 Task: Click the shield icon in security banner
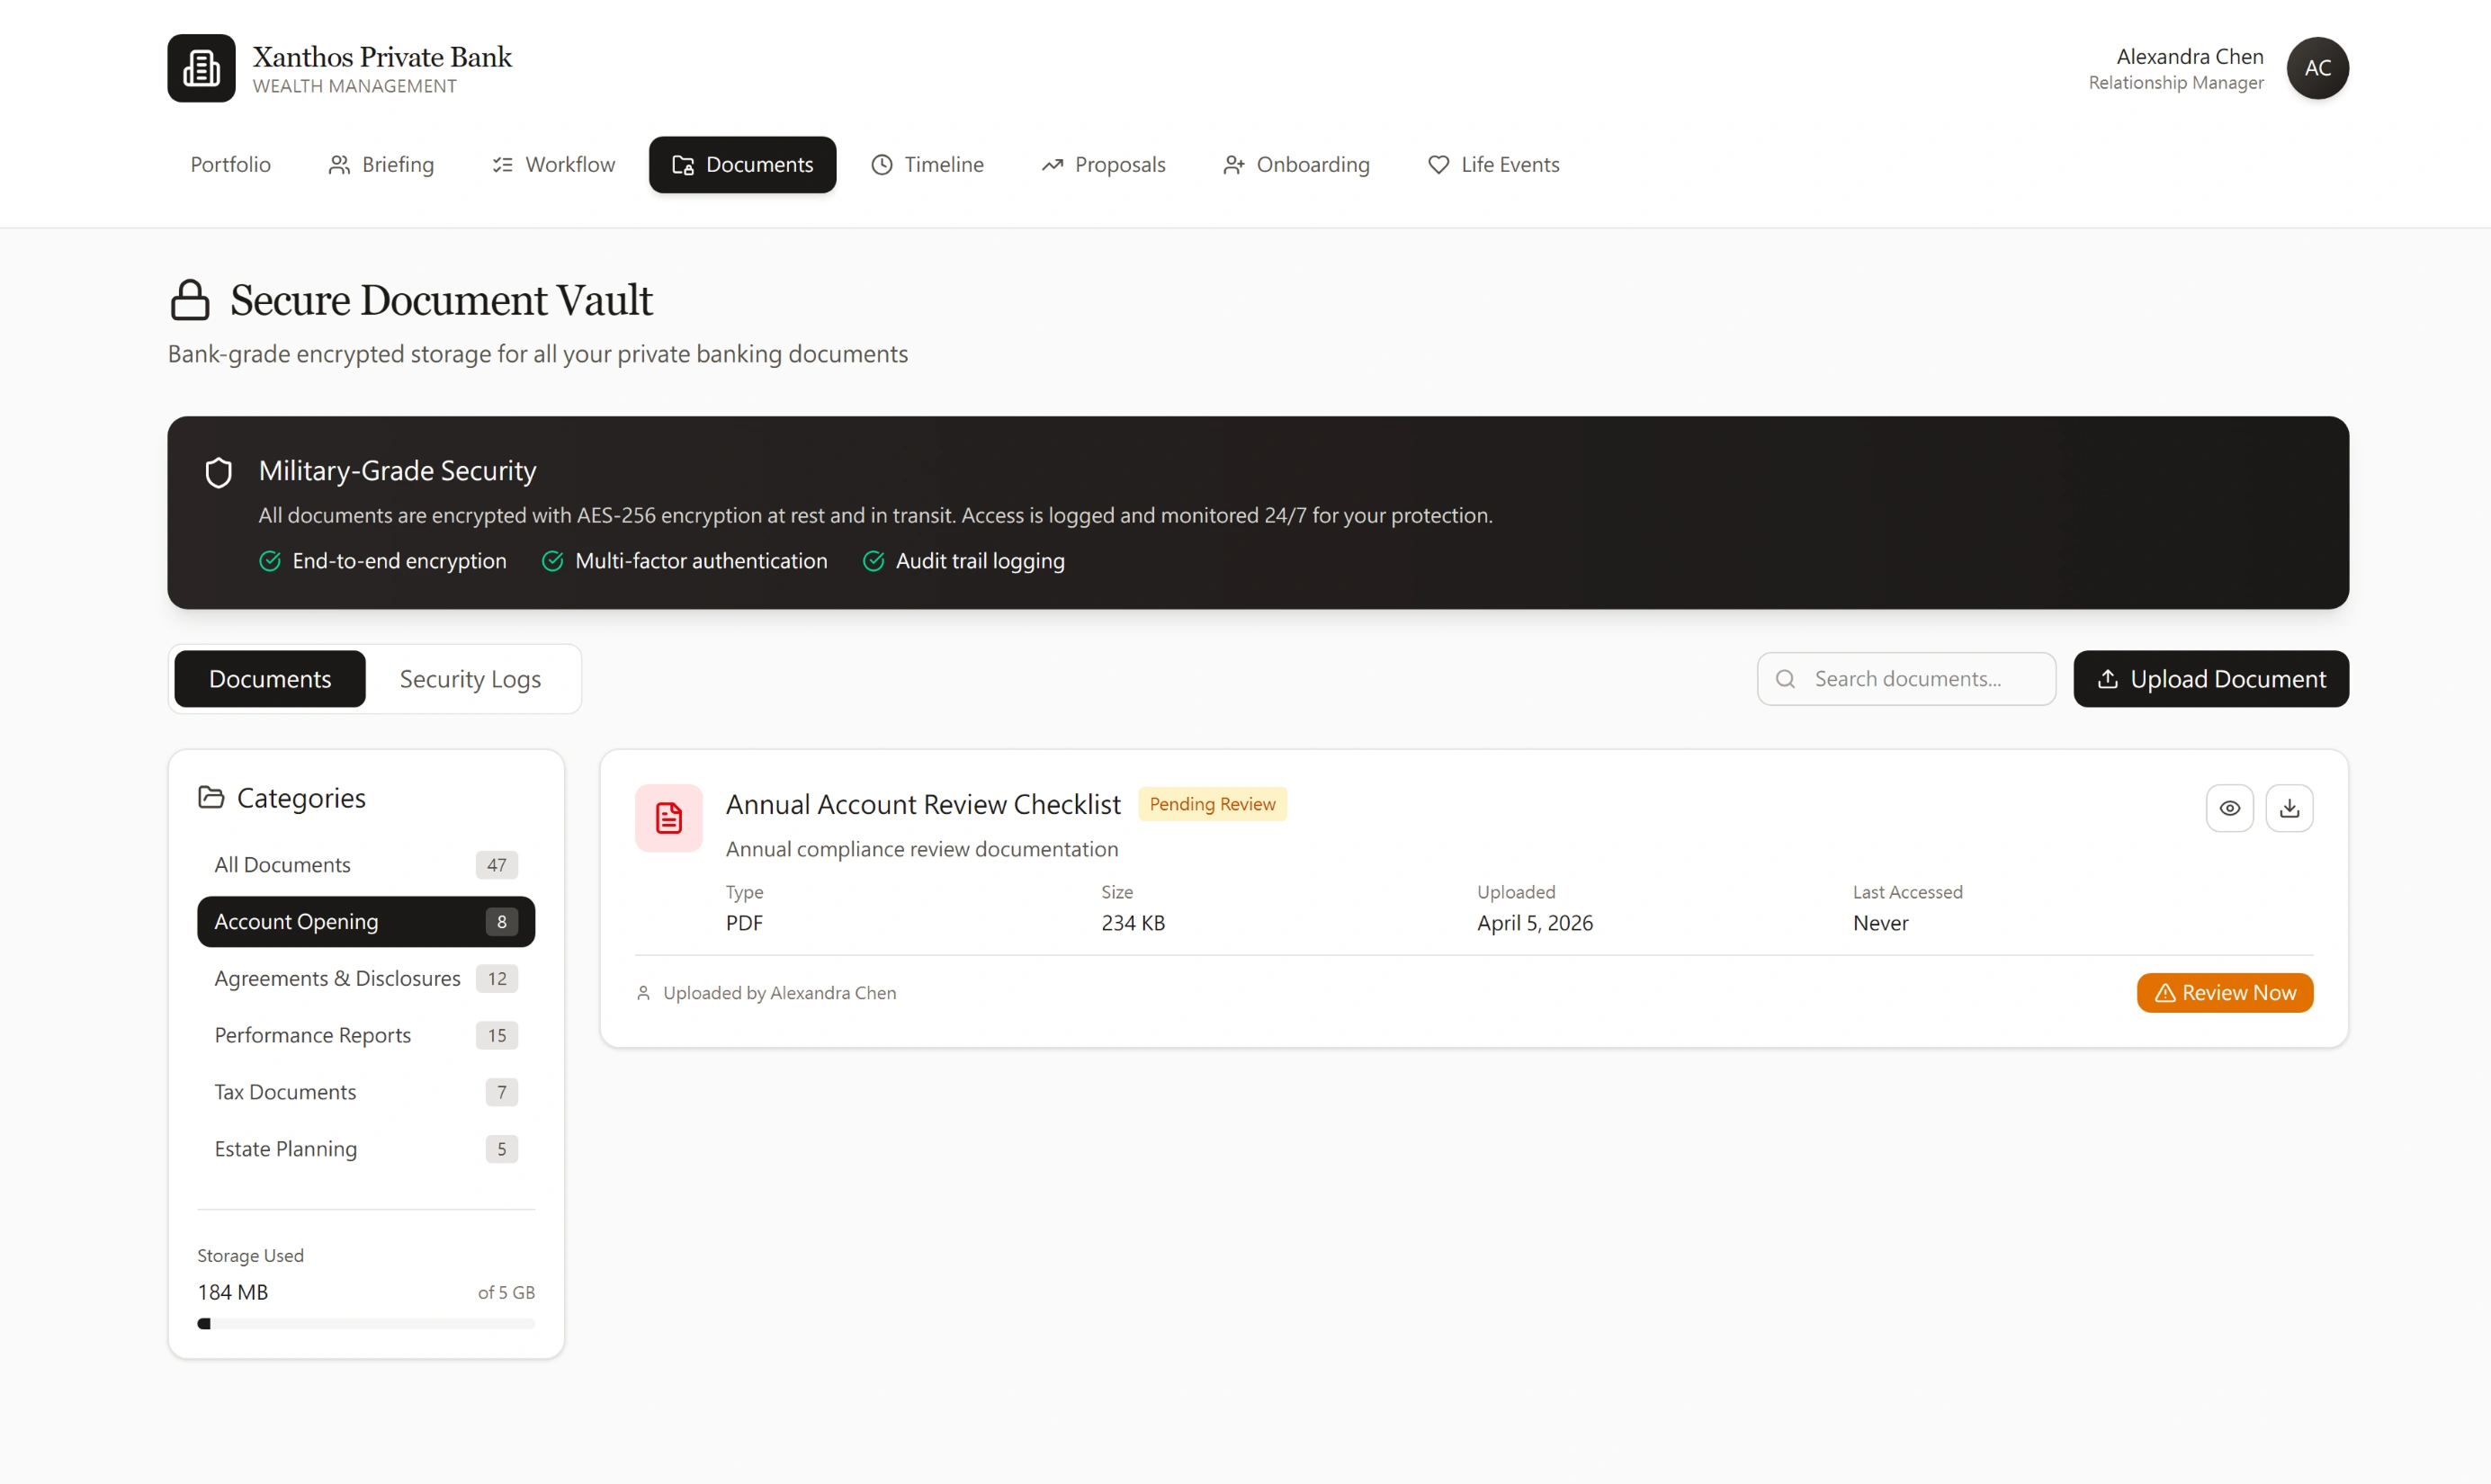218,472
